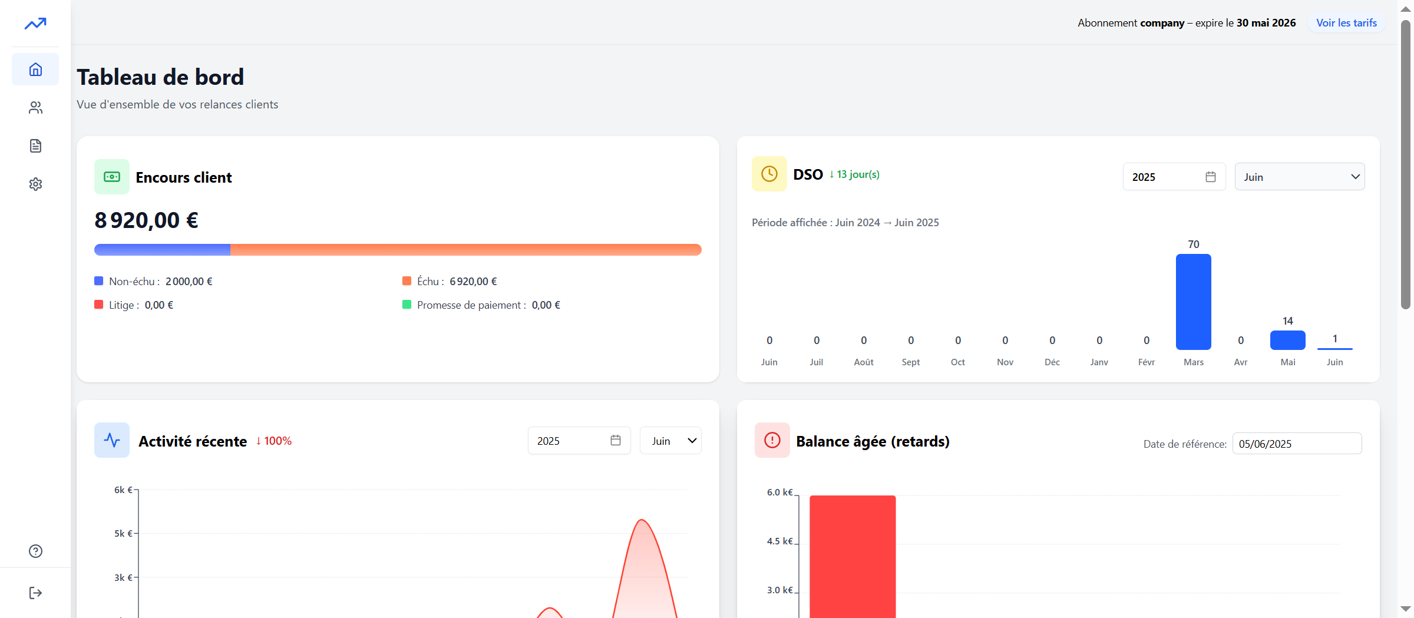
Task: Click the 70 value label above Mars
Action: (1194, 244)
